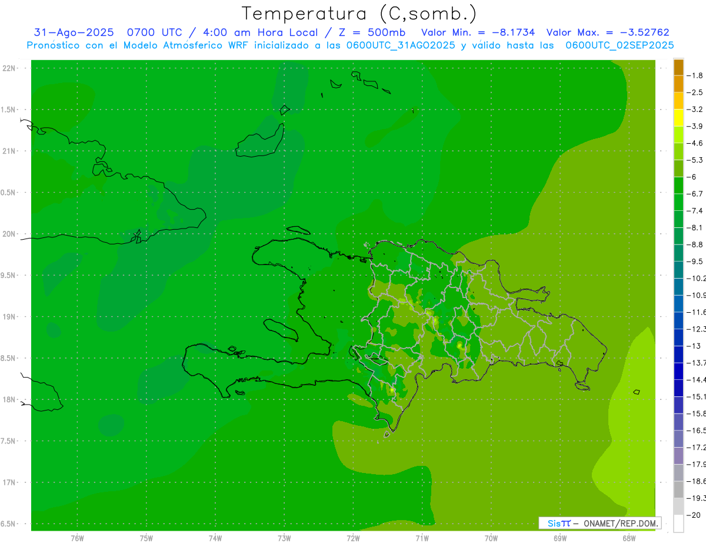Click the "75W" longitude axis label

click(146, 538)
